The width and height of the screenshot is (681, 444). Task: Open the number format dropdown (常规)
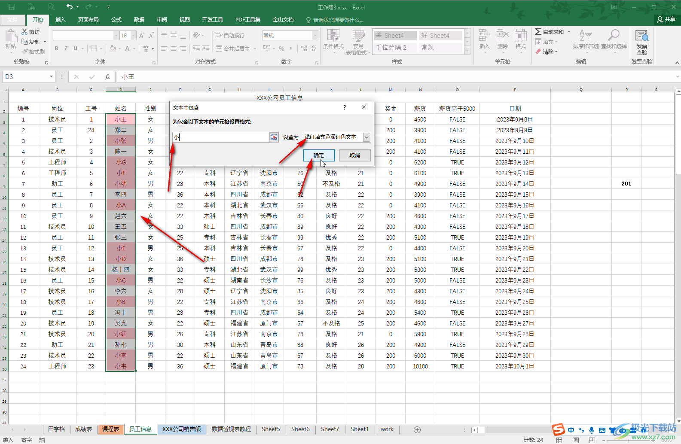(x=315, y=35)
